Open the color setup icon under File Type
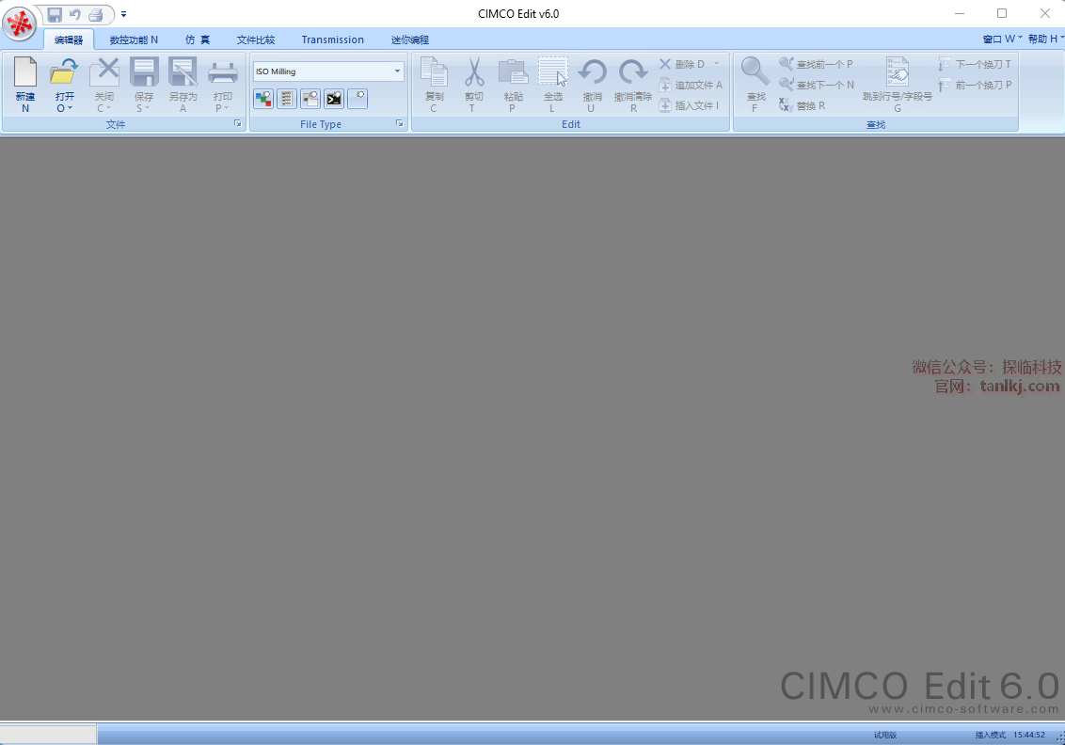 (x=263, y=99)
